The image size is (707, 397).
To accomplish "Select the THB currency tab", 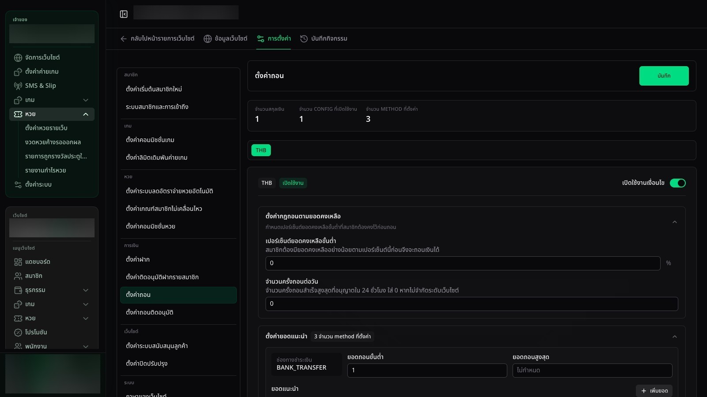I will 261,150.
